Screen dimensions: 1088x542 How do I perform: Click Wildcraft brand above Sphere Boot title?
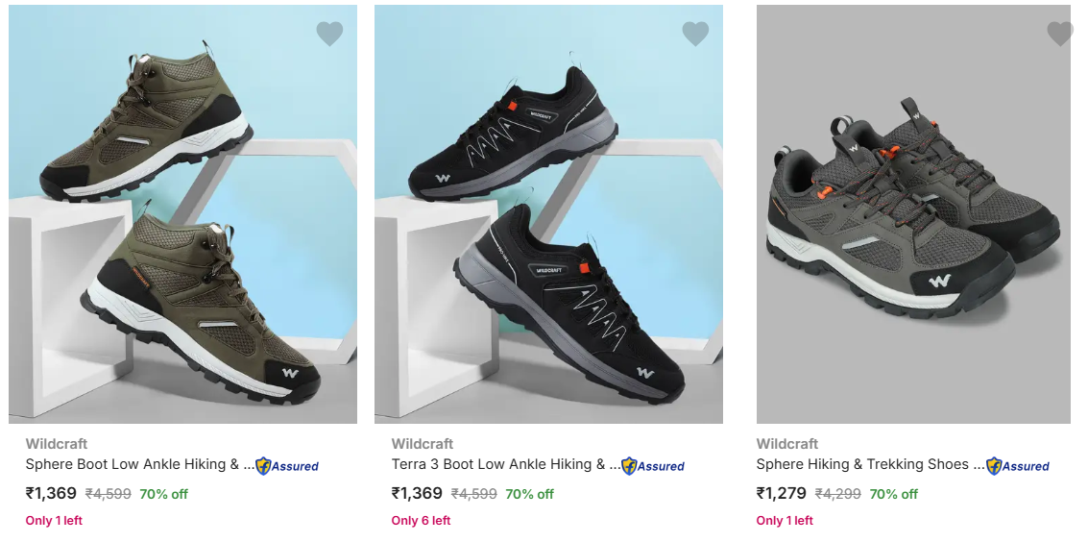(x=57, y=443)
